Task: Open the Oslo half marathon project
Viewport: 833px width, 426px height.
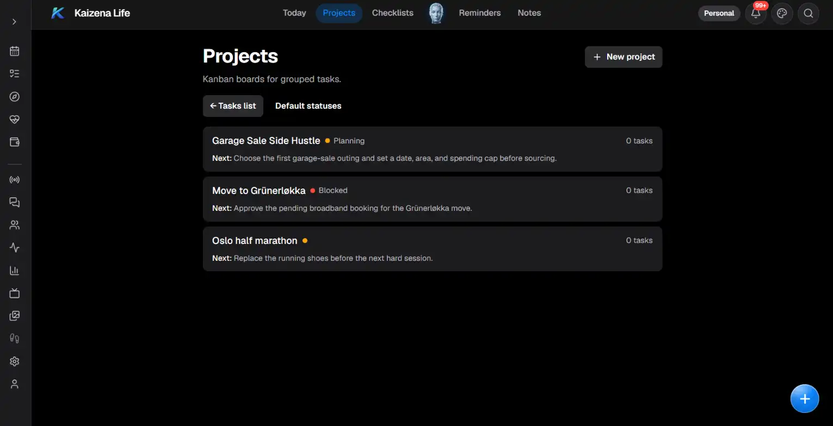Action: tap(433, 249)
